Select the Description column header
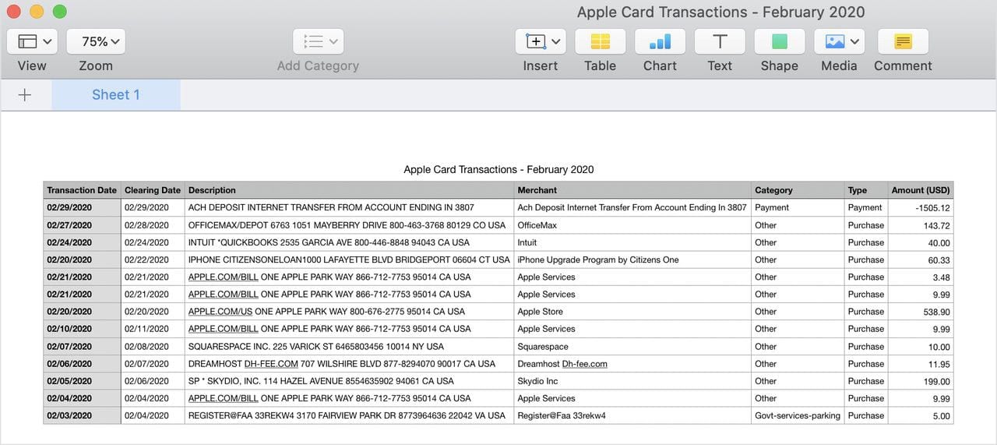The image size is (997, 445). click(x=349, y=190)
